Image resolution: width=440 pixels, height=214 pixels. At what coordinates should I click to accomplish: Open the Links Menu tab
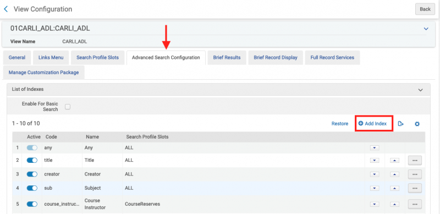coord(51,58)
